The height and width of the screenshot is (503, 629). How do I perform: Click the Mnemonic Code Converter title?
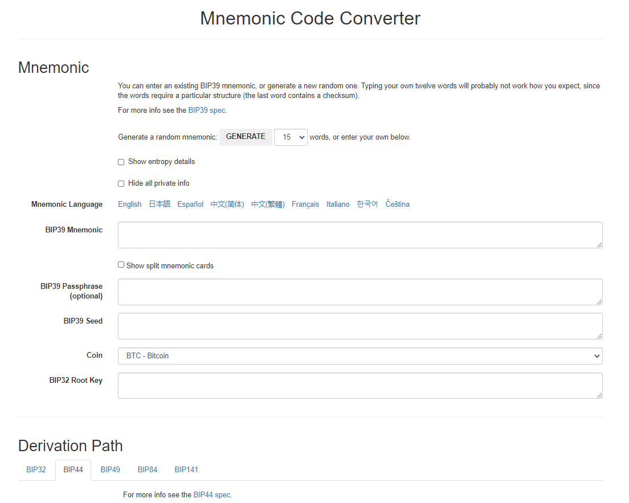pos(310,18)
